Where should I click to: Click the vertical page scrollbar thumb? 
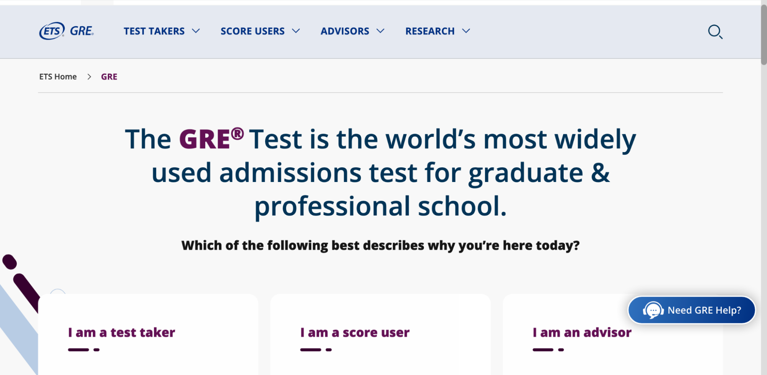764,34
